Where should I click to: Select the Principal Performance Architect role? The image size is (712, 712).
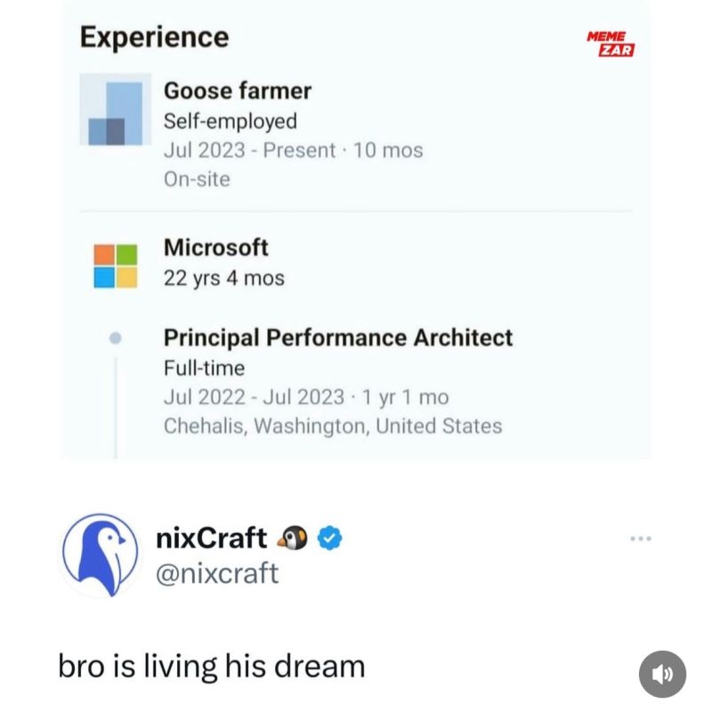338,337
